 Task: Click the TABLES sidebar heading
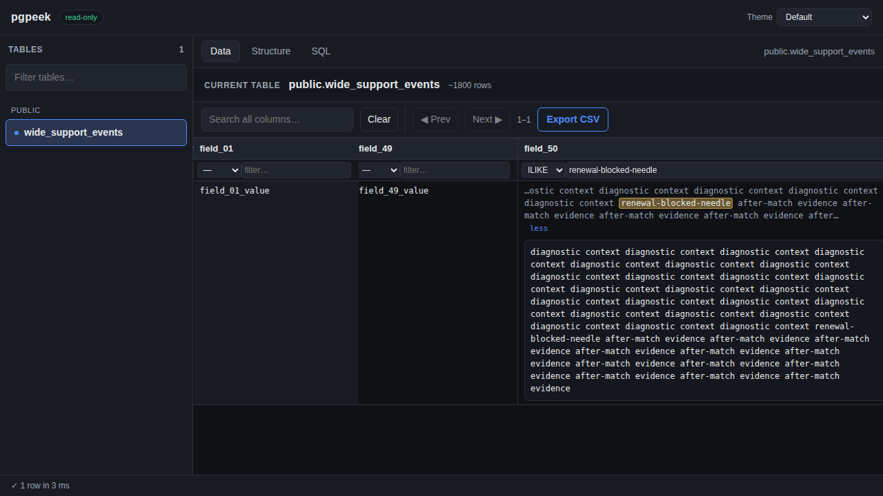point(26,50)
